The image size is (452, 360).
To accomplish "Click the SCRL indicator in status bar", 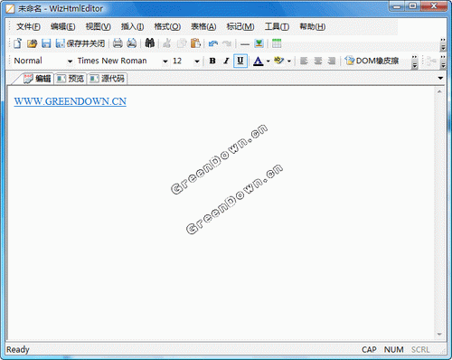I will [x=420, y=350].
